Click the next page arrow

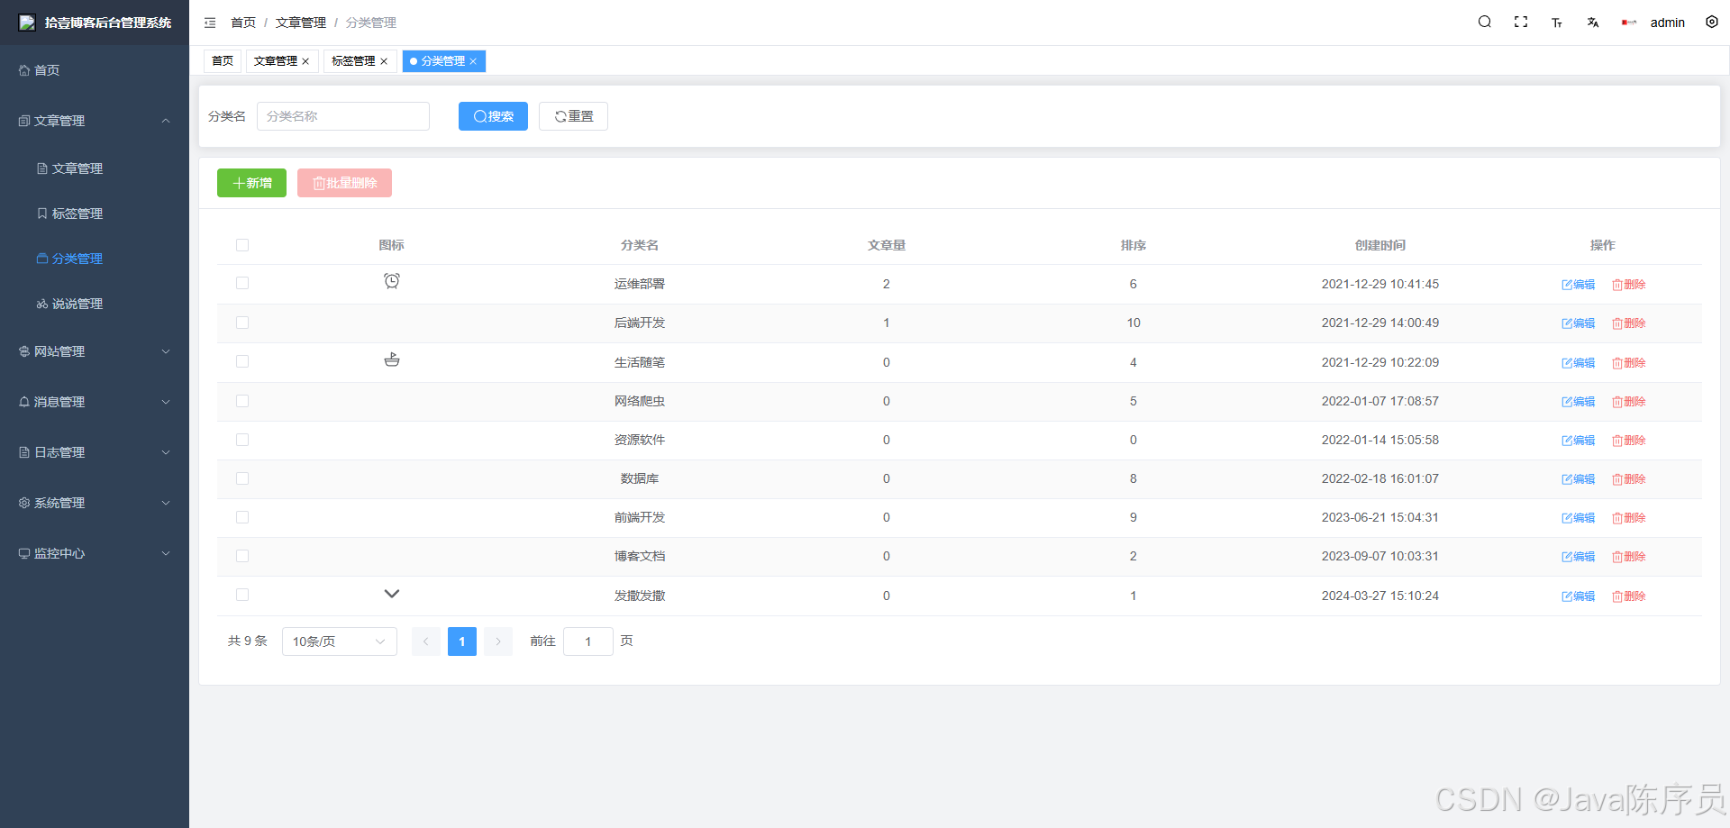498,641
